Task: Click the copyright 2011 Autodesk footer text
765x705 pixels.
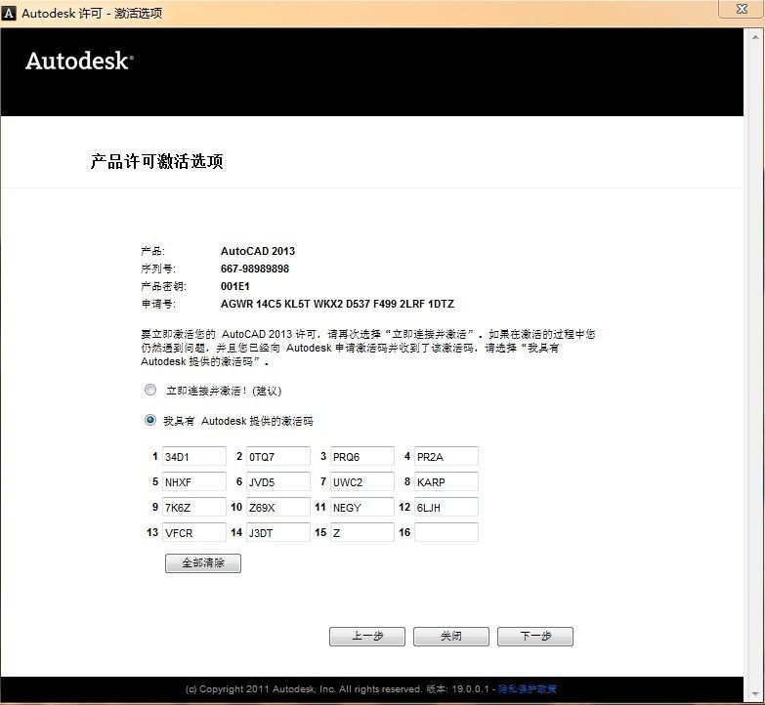Action: click(x=303, y=689)
